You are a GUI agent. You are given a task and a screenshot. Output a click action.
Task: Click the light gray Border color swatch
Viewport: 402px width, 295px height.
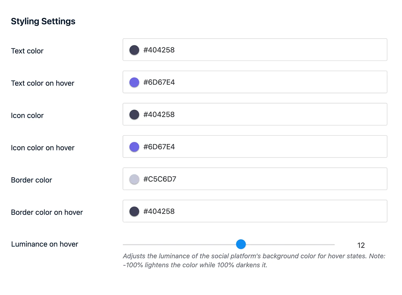[134, 179]
